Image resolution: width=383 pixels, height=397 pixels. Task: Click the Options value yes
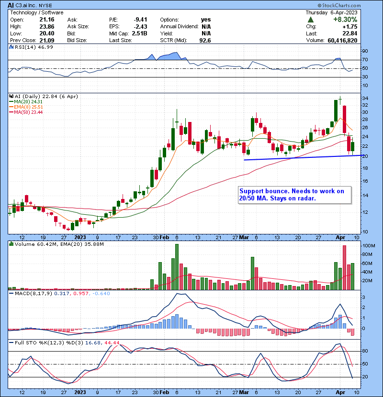206,20
